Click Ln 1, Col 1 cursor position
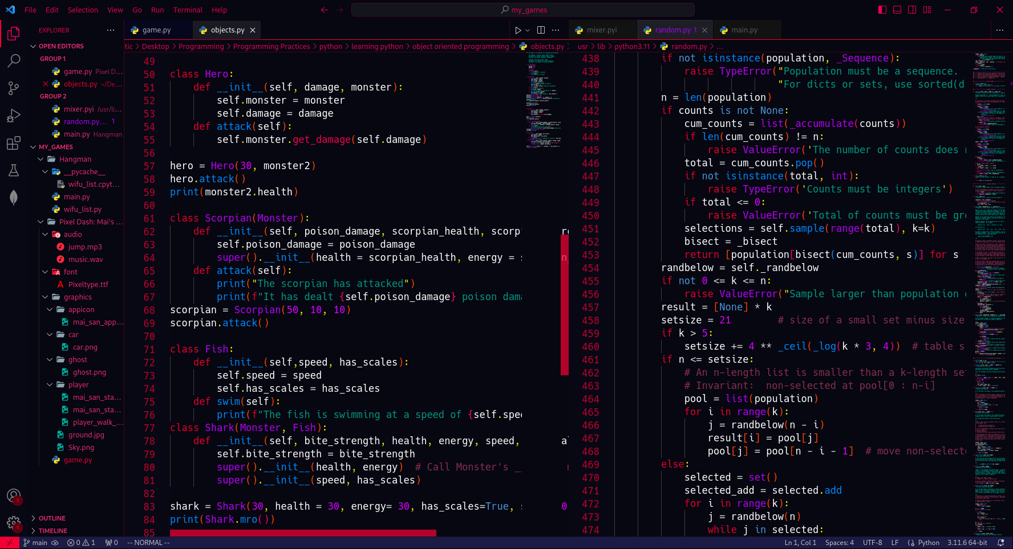Image resolution: width=1013 pixels, height=549 pixels. point(800,543)
